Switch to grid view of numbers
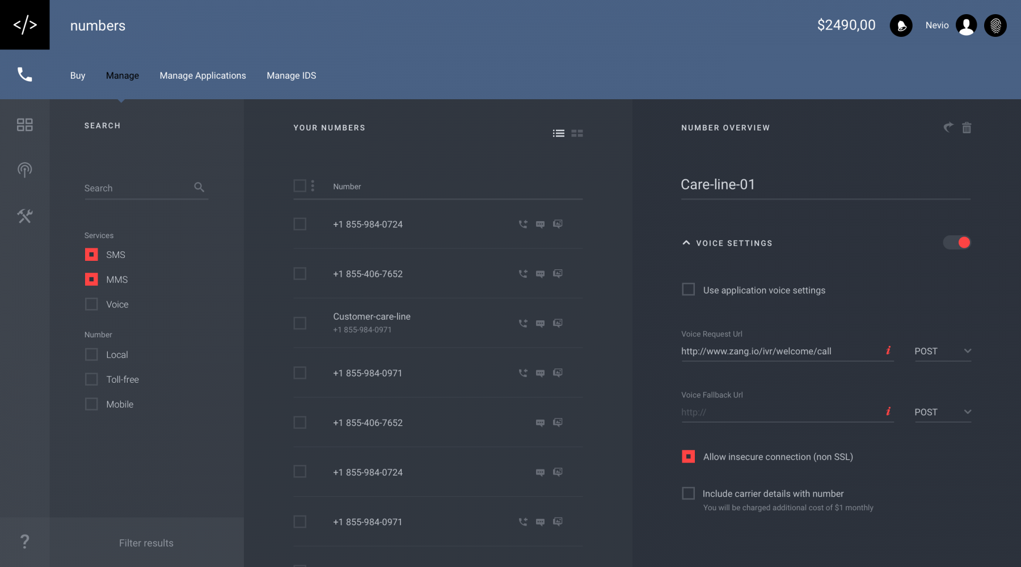 577,133
